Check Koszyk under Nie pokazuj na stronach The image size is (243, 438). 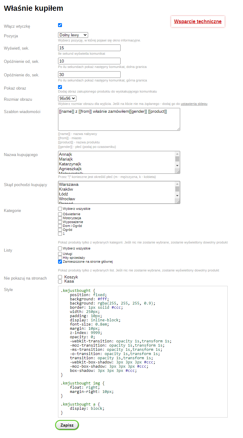[x=60, y=277]
